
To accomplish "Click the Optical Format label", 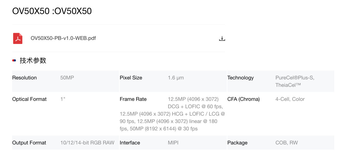I will (29, 99).
